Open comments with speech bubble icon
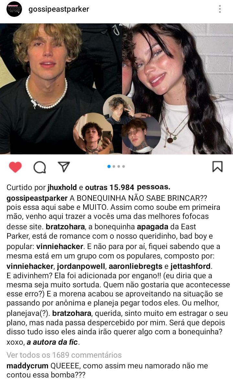 (40, 167)
